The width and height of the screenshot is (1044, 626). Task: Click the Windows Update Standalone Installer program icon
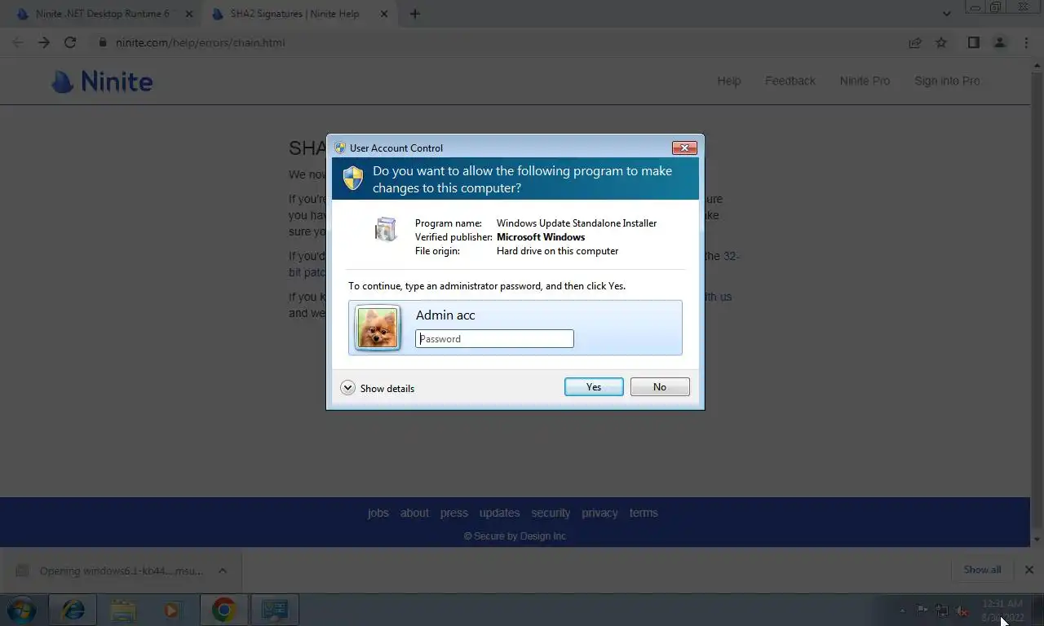(x=385, y=229)
